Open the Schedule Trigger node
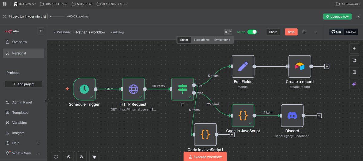Screen dimensions: 363x161 coord(84,89)
